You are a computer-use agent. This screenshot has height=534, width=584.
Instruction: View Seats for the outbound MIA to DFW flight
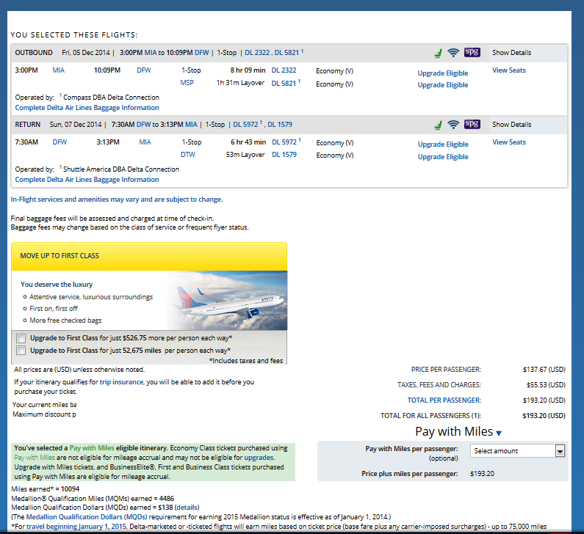click(508, 70)
